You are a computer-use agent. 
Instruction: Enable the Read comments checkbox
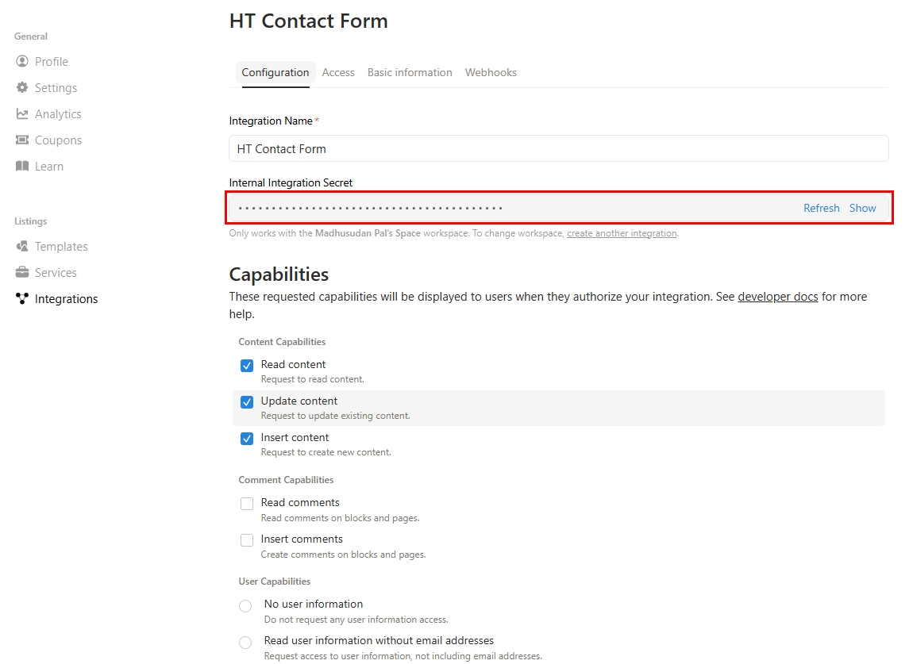coord(247,504)
